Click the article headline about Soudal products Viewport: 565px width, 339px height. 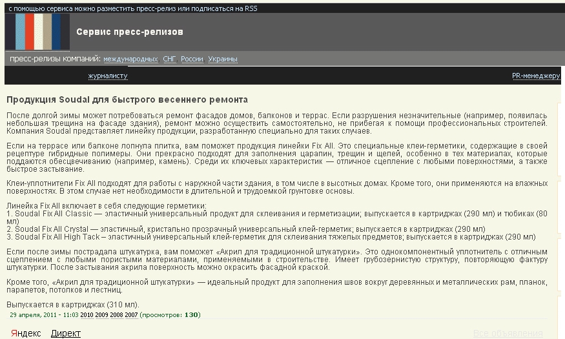tap(127, 100)
